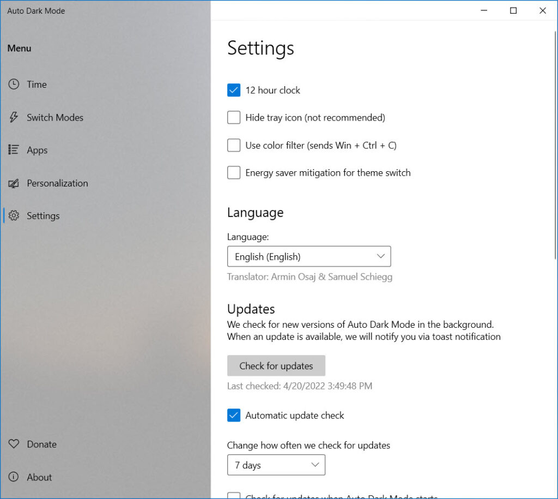Screen dimensions: 558x499
Task: Click the list icon beside Apps
Action: (14, 150)
